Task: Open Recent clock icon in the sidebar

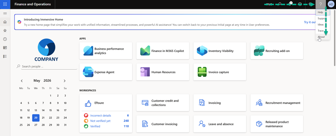Action: [5, 39]
